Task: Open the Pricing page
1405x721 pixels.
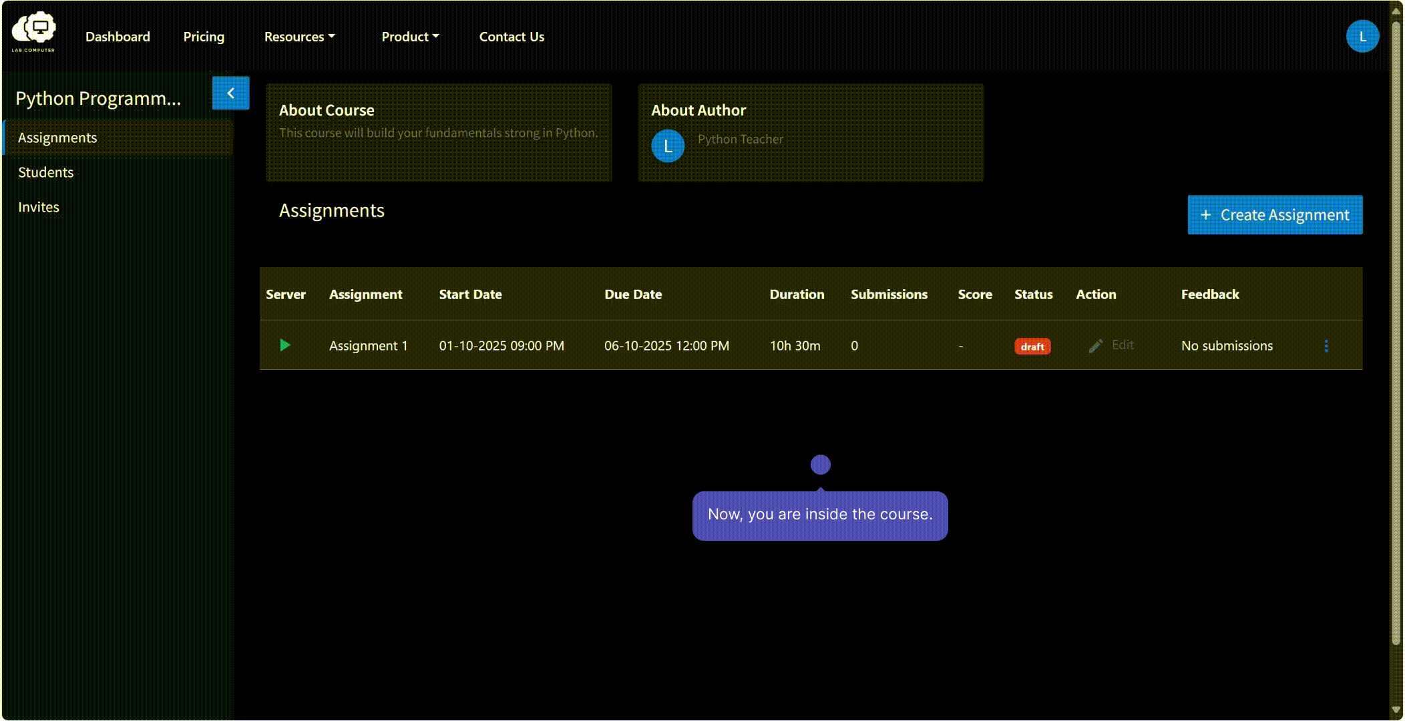Action: (x=204, y=37)
